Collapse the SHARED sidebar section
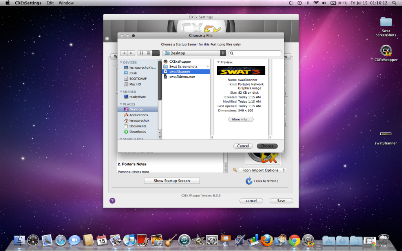402x251 pixels. [121, 91]
